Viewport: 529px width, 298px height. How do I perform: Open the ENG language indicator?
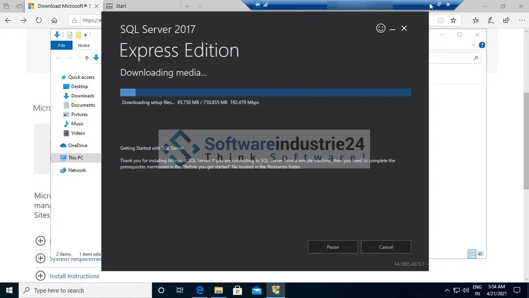point(477,290)
